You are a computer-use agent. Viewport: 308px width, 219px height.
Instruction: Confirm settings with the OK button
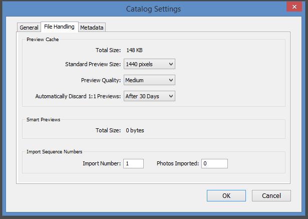[226, 195]
